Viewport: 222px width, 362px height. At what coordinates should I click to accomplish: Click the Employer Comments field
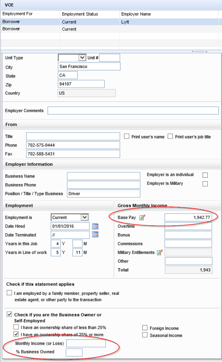click(x=133, y=111)
